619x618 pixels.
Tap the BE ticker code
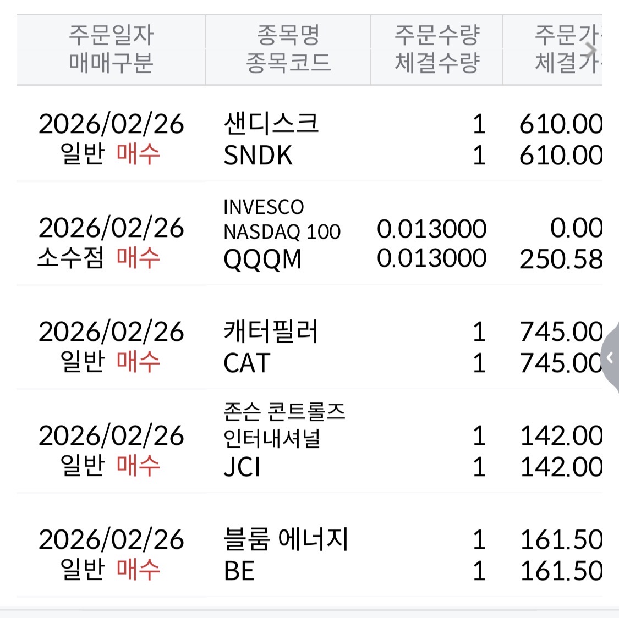[239, 571]
